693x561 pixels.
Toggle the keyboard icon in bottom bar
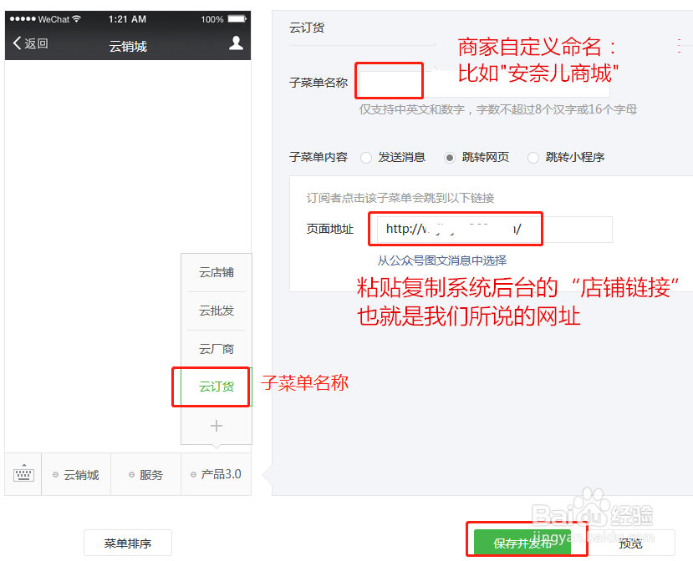coord(23,473)
